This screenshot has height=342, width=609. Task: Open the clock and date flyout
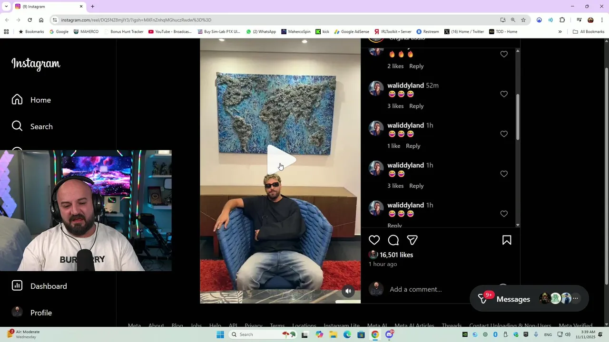pos(585,334)
